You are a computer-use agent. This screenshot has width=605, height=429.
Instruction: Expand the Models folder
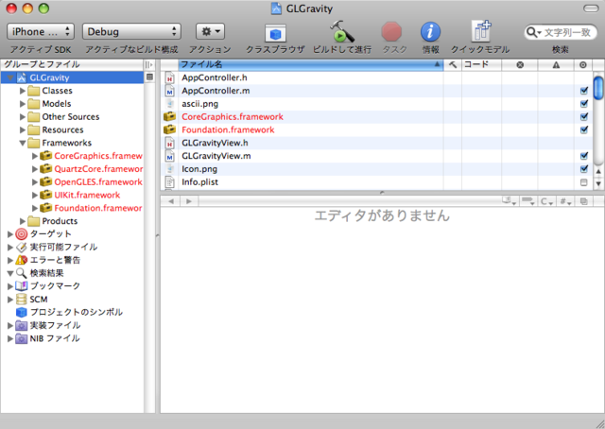click(23, 104)
